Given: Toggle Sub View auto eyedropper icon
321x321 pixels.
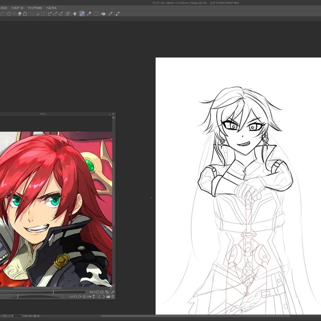Looking at the screenshot, I should 113,292.
